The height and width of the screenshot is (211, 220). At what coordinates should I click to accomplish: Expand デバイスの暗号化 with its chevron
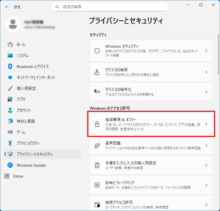pyautogui.click(x=206, y=92)
